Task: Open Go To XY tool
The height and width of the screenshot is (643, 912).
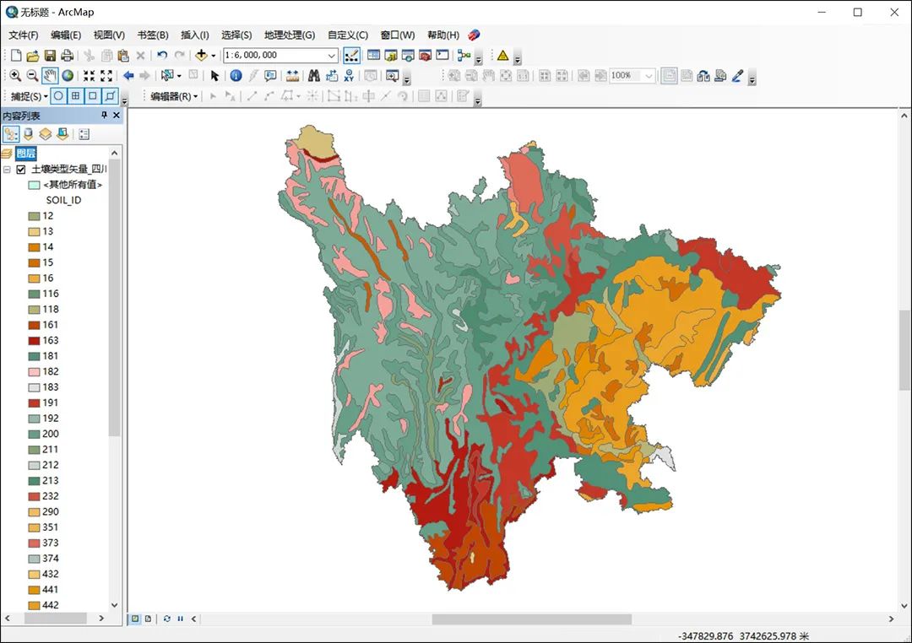Action: point(349,76)
